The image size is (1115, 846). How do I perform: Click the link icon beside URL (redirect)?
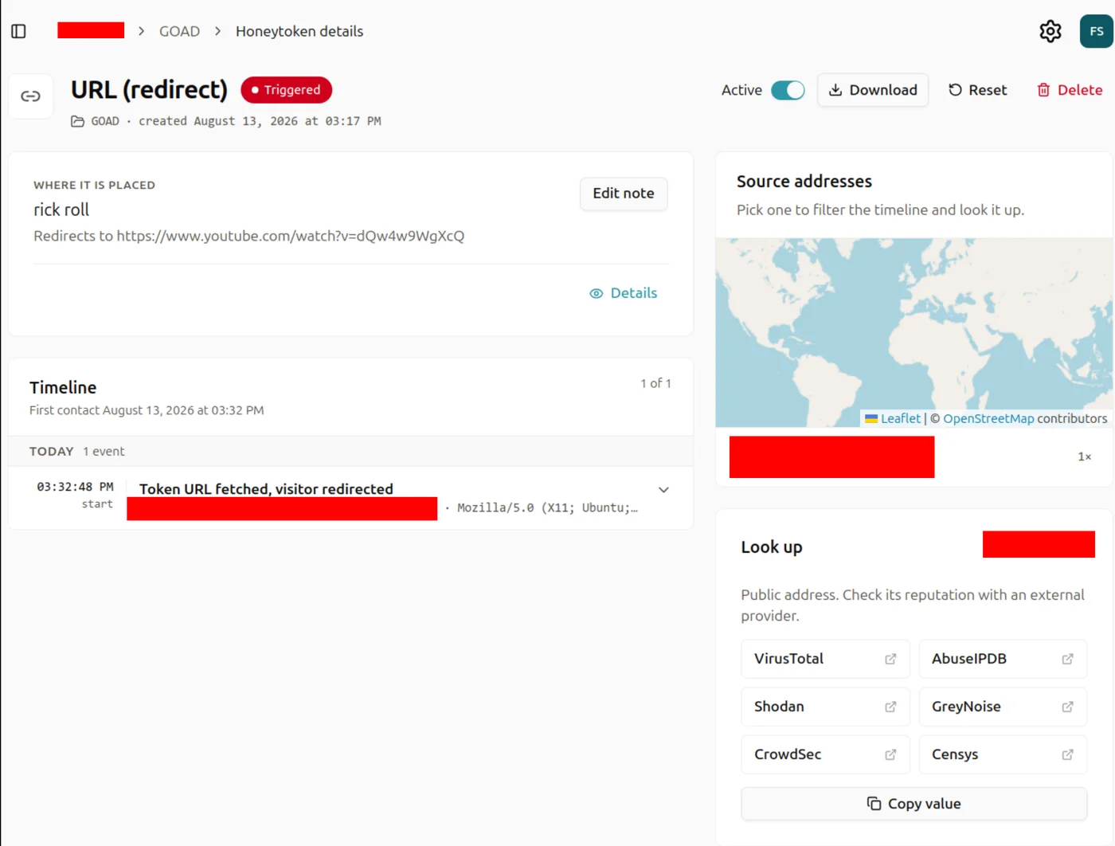(31, 96)
